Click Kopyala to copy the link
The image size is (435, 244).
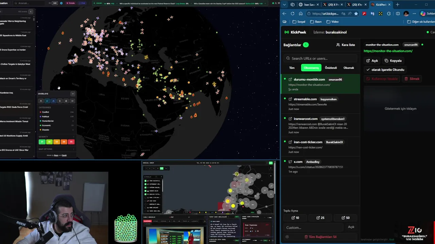393,61
